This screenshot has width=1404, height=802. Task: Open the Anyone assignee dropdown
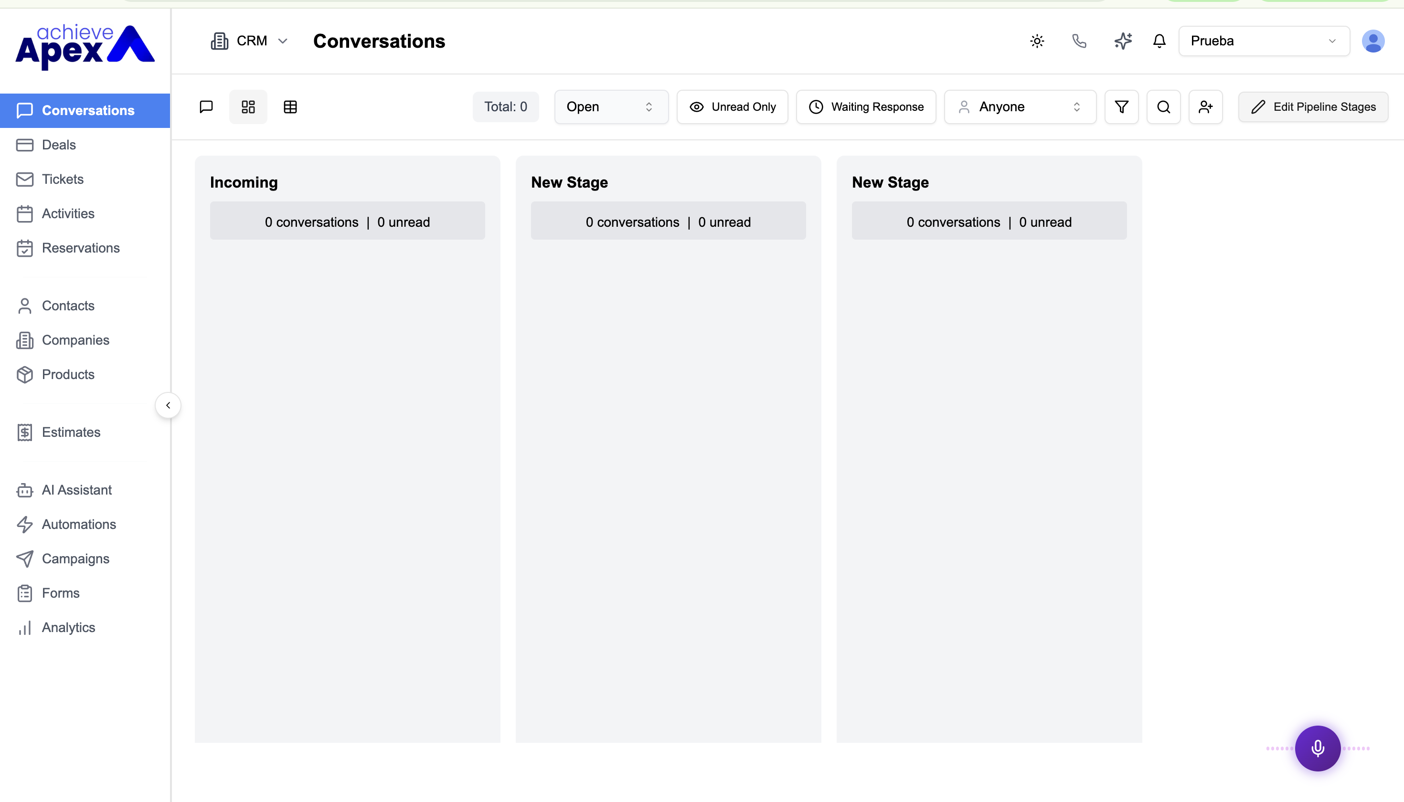tap(1020, 107)
